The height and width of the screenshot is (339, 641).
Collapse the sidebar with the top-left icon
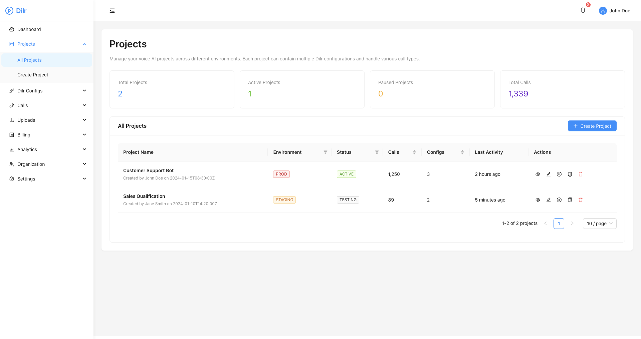coord(112,10)
